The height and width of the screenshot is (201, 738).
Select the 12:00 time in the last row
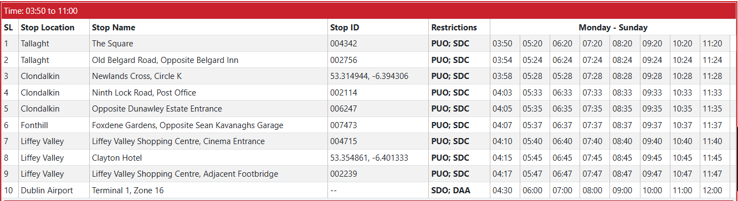(713, 191)
